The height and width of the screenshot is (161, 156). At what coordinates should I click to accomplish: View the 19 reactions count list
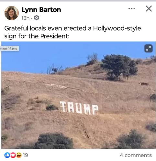pos(26,155)
